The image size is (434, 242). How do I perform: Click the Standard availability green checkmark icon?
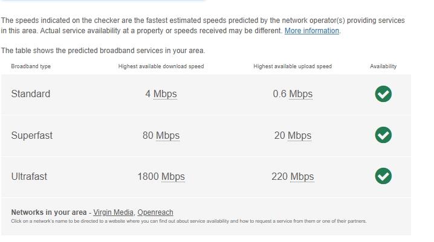click(383, 94)
